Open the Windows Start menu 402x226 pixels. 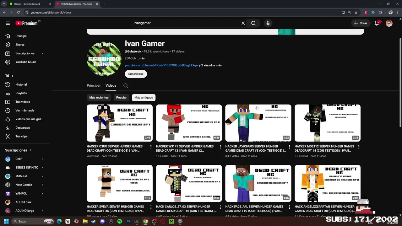coord(6,221)
